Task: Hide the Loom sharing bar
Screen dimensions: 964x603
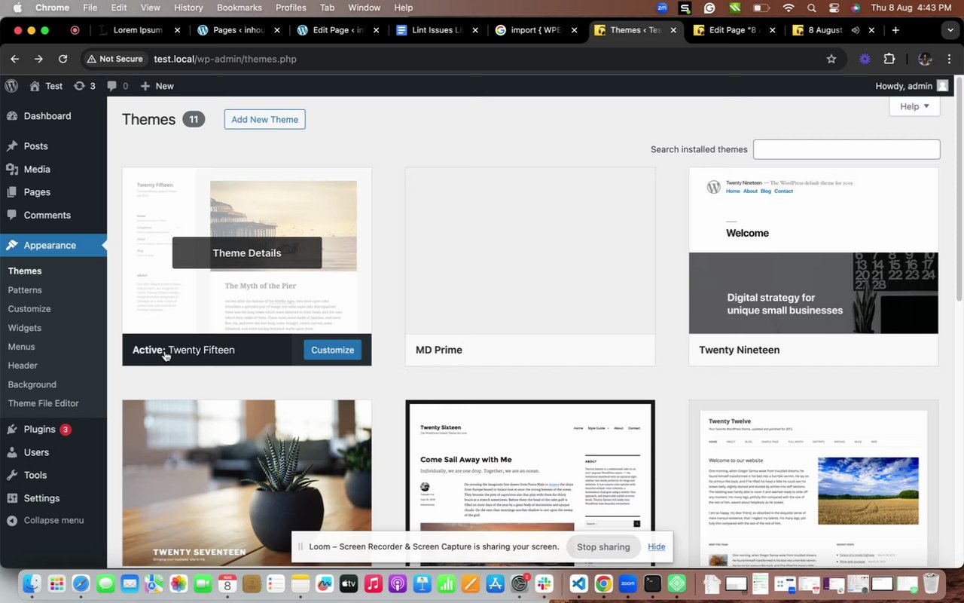Action: (656, 546)
